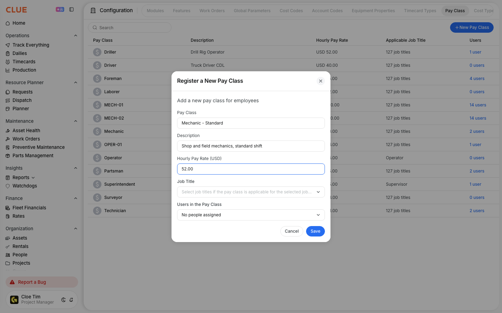The image size is (502, 313).
Task: Open Asset Health page
Action: click(x=26, y=130)
